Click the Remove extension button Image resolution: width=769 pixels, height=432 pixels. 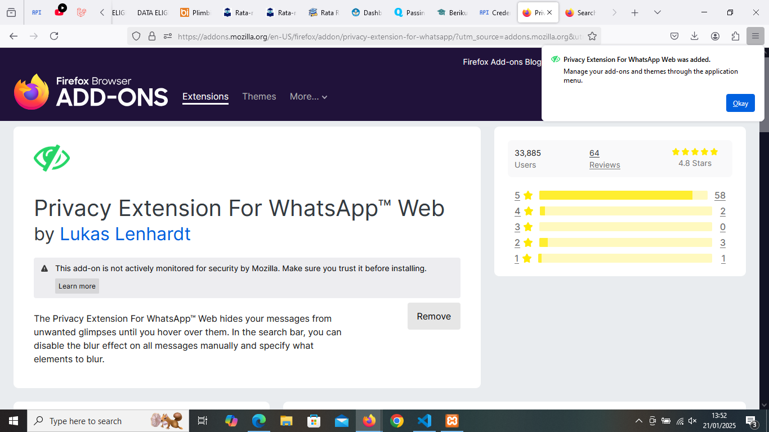pyautogui.click(x=434, y=316)
